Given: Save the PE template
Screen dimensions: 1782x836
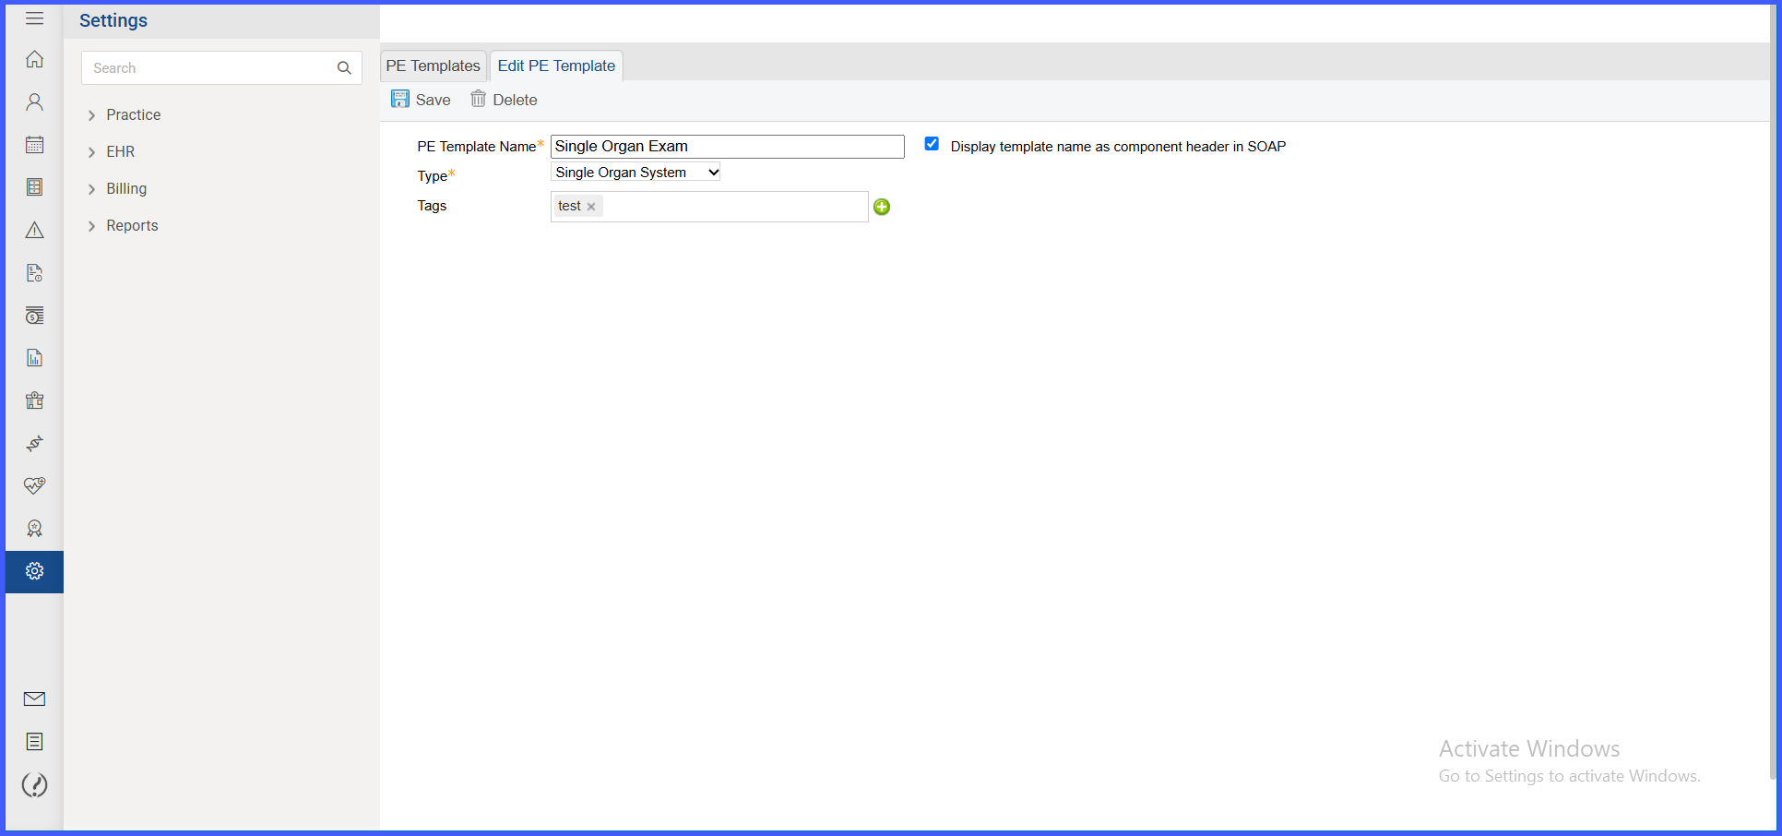Looking at the screenshot, I should pos(421,100).
